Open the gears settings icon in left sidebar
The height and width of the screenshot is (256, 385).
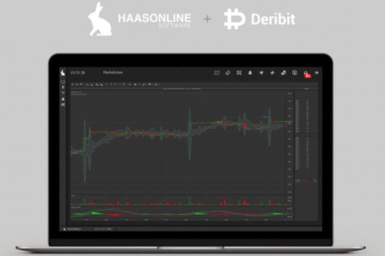(x=63, y=104)
